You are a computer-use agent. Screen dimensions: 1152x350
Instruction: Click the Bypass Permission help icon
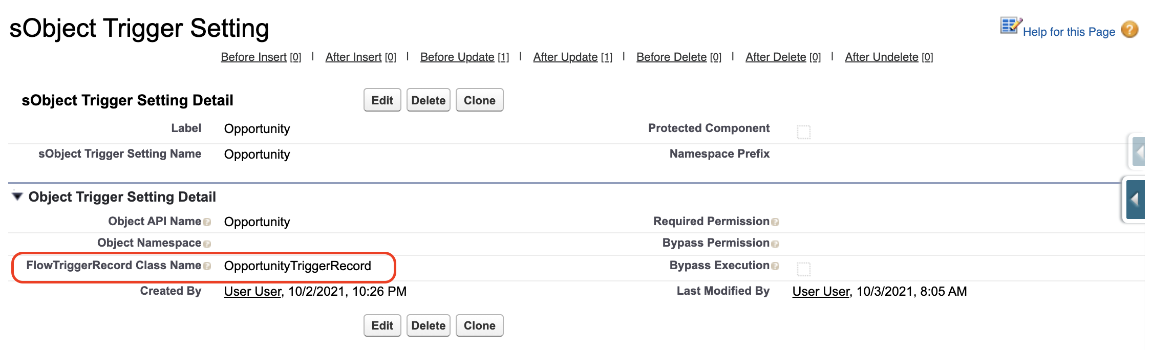coord(775,244)
